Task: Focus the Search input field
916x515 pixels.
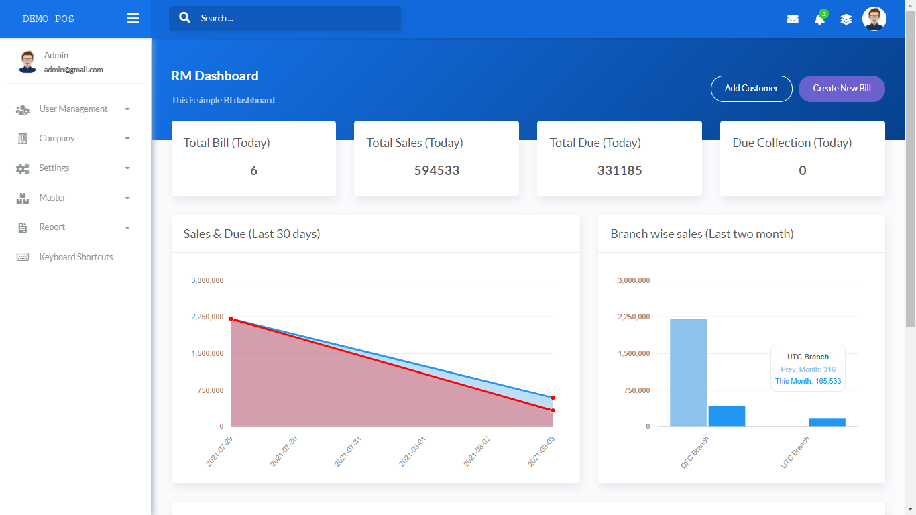Action: 285,19
